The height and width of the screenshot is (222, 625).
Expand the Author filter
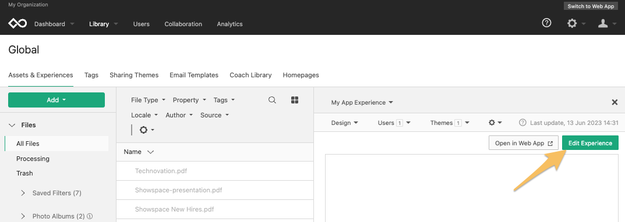179,115
